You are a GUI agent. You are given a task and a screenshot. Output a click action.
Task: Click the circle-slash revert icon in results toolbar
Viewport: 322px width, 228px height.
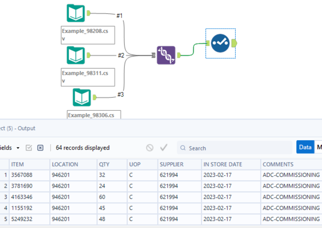tap(150, 147)
